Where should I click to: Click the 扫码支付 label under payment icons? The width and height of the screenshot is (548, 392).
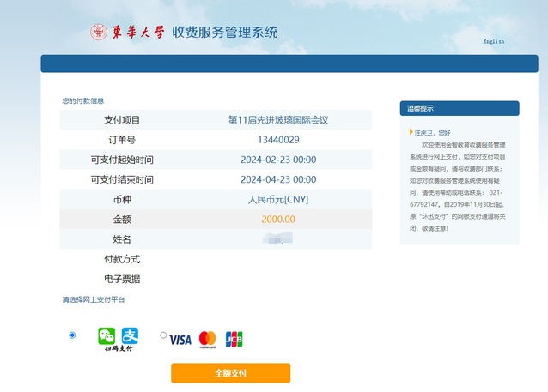[118, 349]
